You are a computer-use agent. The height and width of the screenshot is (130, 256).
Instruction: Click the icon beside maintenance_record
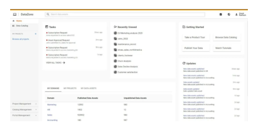pyautogui.click(x=115, y=44)
